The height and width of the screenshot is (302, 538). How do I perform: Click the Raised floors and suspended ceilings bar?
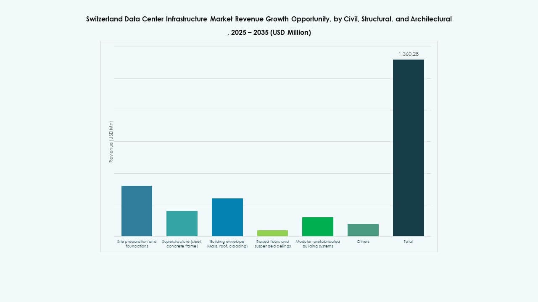point(272,233)
